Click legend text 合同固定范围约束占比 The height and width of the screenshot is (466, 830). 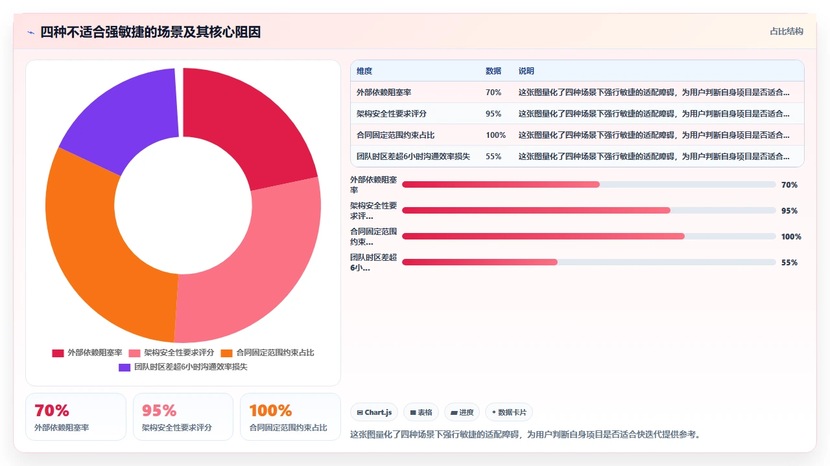click(x=275, y=353)
